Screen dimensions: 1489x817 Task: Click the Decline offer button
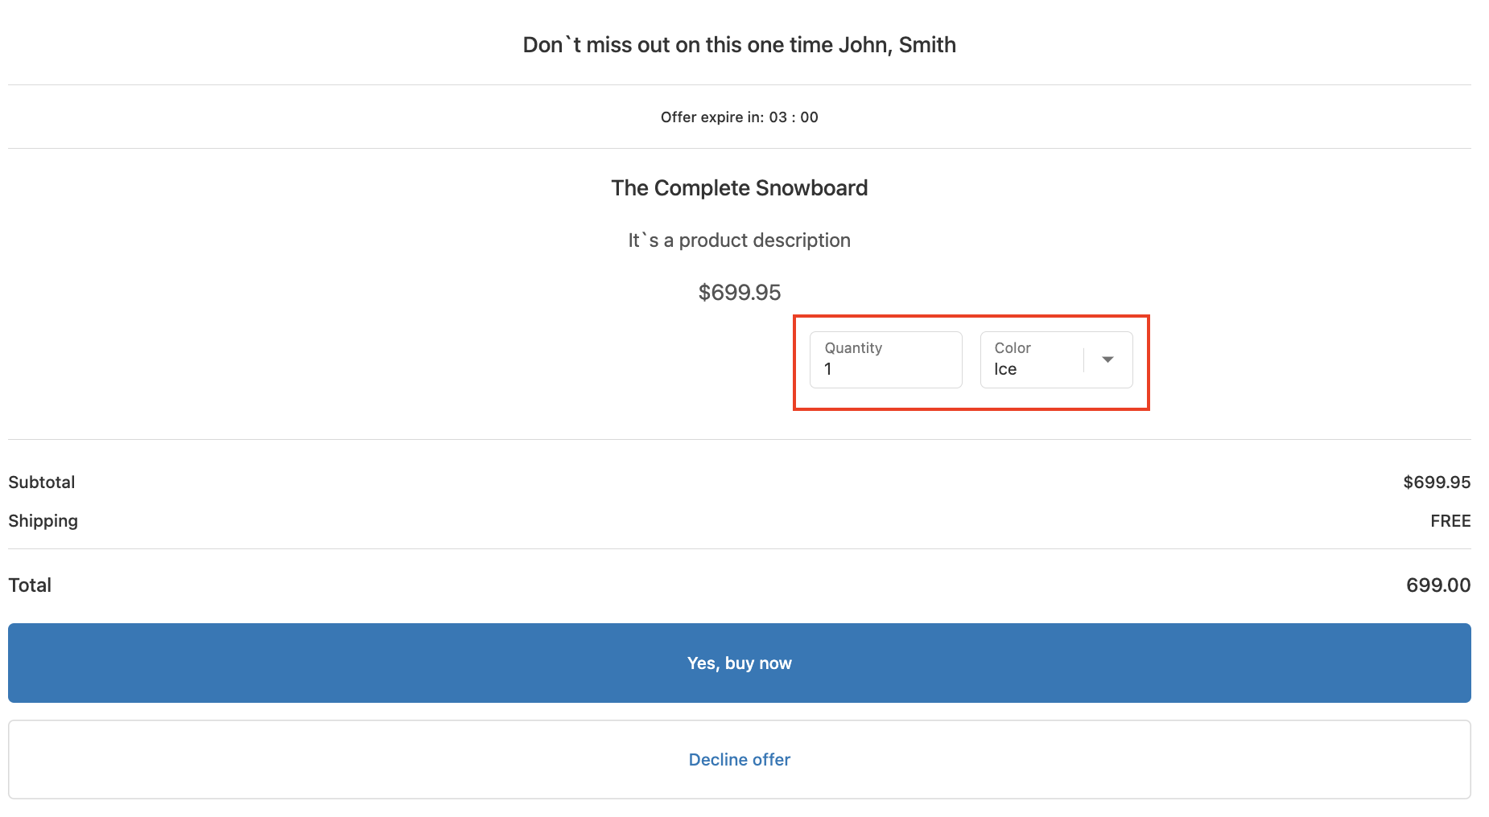[x=739, y=759]
